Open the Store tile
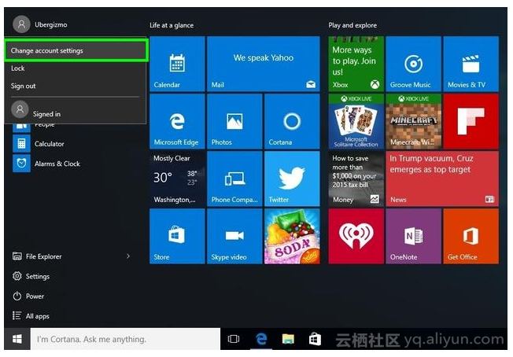 (177, 237)
